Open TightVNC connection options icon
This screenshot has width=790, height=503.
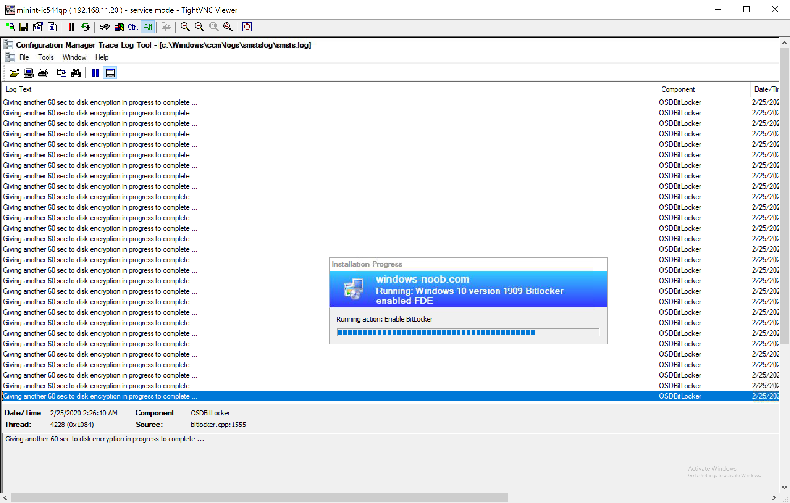[x=38, y=27]
